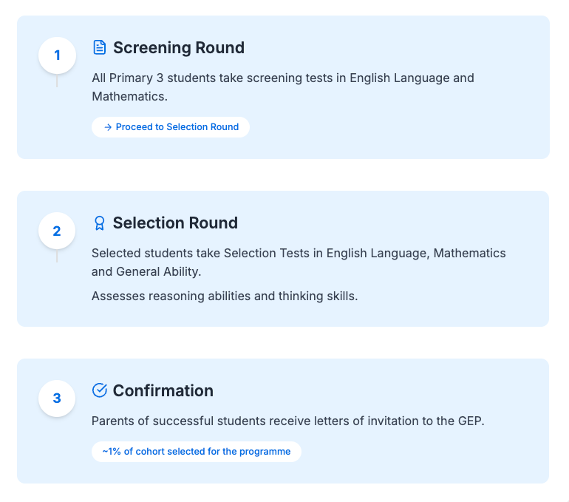Click the Screening Round heading
Image resolution: width=569 pixels, height=502 pixels.
[x=179, y=47]
